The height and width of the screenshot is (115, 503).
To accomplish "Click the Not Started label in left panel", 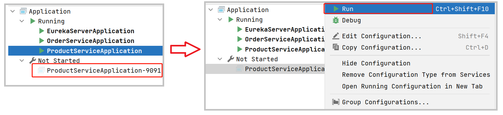I will [x=59, y=60].
